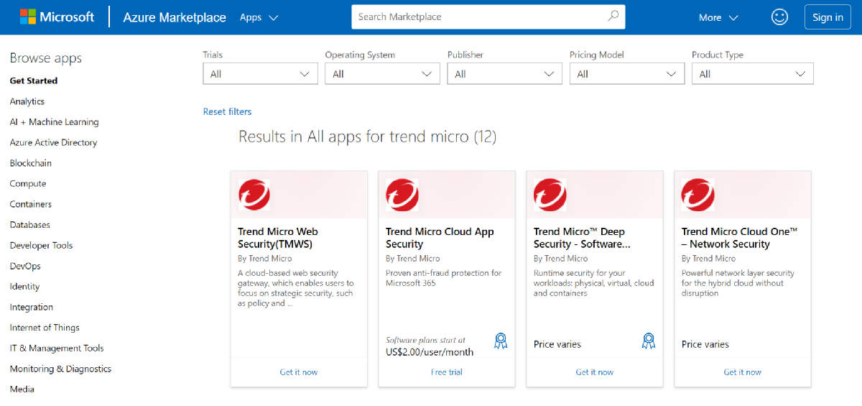Open the Apps menu in header
This screenshot has width=862, height=406.
click(x=259, y=17)
